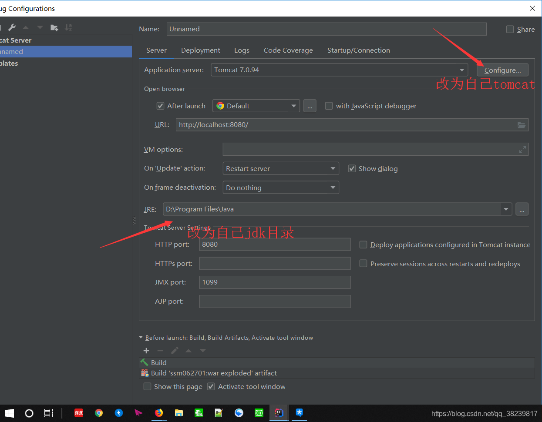Open the Default browser dropdown
Image resolution: width=542 pixels, height=422 pixels.
pos(256,106)
